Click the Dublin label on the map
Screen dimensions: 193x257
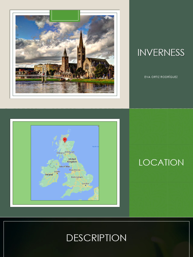pyautogui.click(x=57, y=172)
